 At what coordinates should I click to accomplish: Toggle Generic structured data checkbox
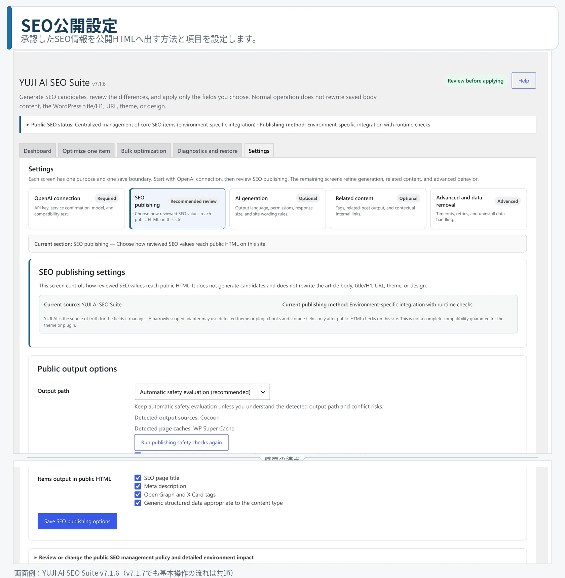(138, 503)
